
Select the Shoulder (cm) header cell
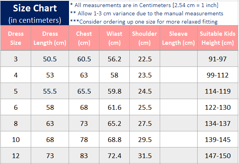[145, 38]
